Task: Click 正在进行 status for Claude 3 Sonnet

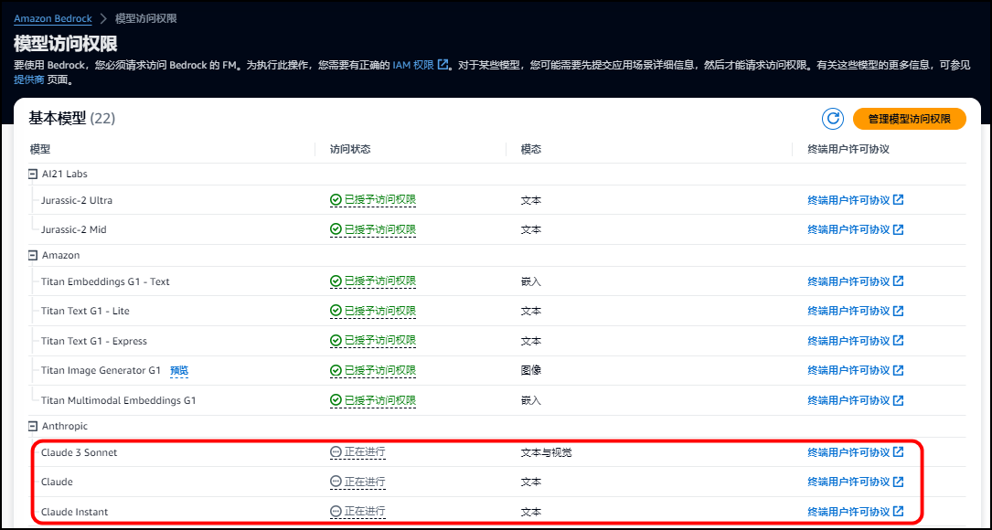Action: point(357,452)
